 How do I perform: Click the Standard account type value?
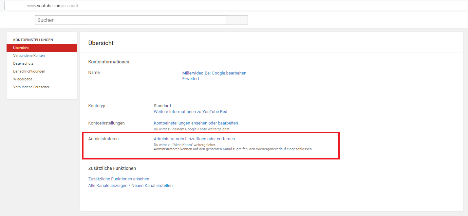click(162, 106)
